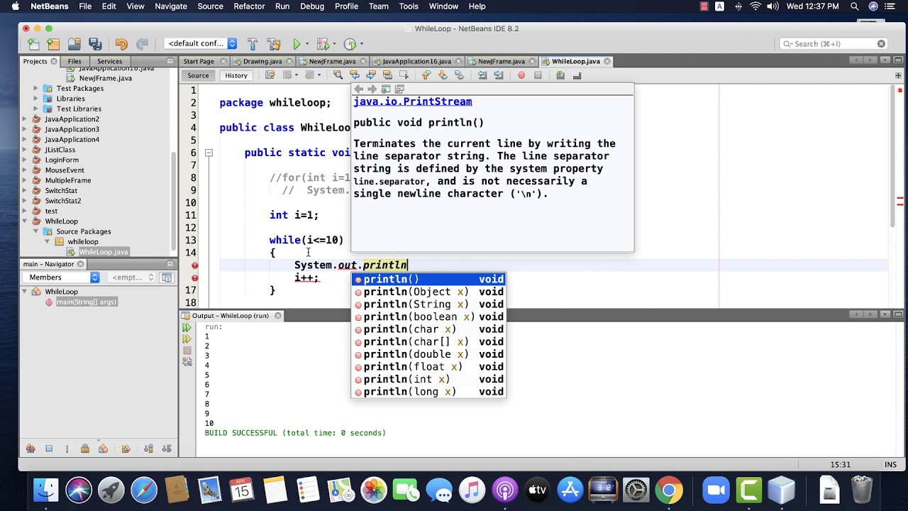908x511 pixels.
Task: Click the Undo arrow in main toolbar
Action: 121,44
